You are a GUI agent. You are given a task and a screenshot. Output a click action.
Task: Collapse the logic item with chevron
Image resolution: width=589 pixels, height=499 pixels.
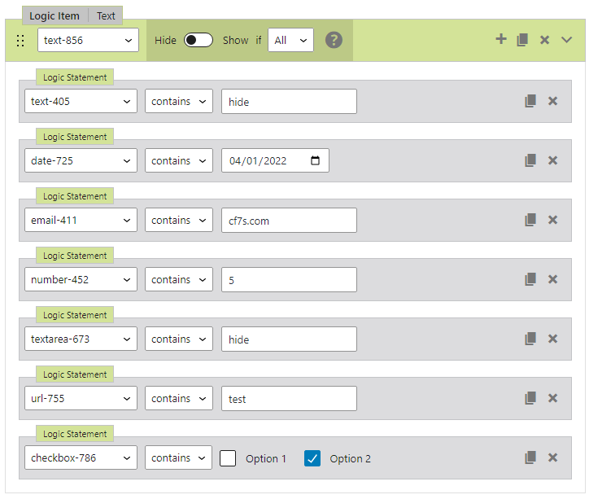(567, 40)
